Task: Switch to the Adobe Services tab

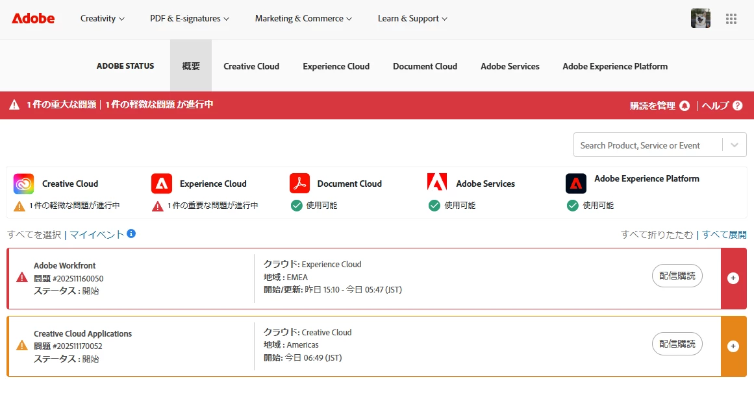Action: [x=510, y=66]
